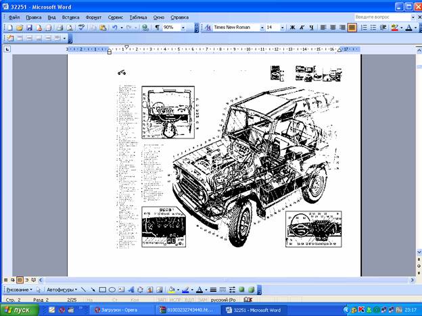
Task: Open the Формат menu
Action: point(93,17)
